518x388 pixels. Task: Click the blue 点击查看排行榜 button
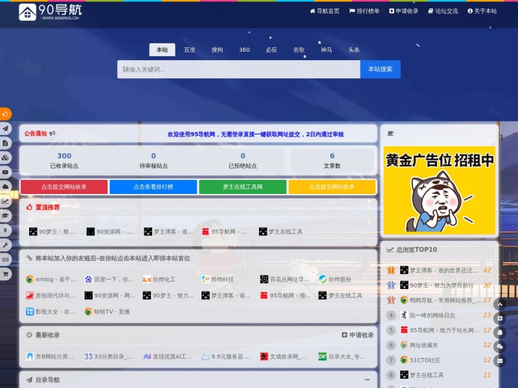[153, 187]
